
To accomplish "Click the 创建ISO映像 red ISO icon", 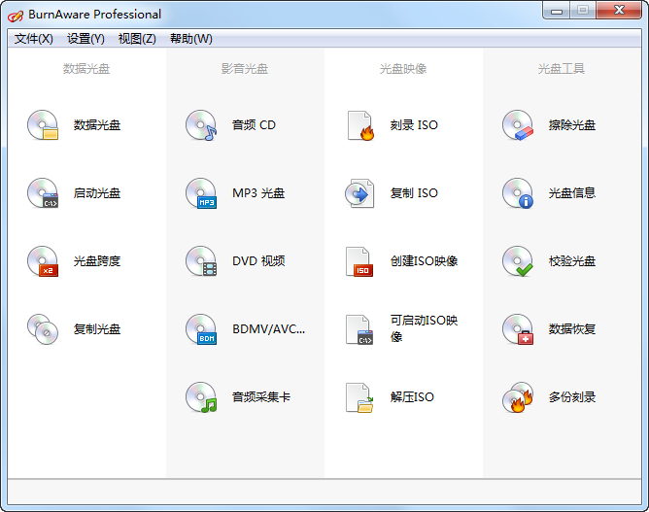I will click(x=359, y=261).
